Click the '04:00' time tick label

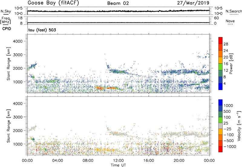click(58, 161)
